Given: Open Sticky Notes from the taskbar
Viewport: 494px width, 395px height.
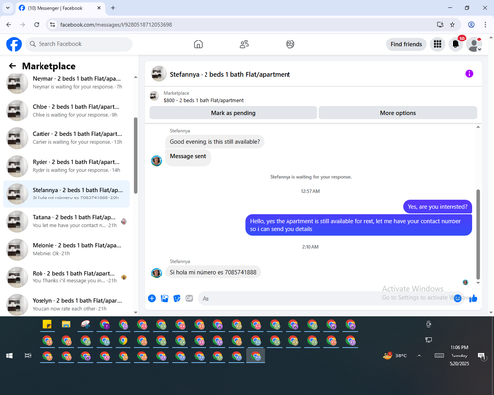Looking at the screenshot, I should [x=47, y=324].
